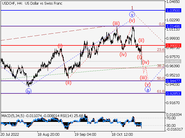Image resolution: width=185 pixels, height=138 pixels.
Task: Select the blue 1.01486 price level tag
Action: pos(173,26)
